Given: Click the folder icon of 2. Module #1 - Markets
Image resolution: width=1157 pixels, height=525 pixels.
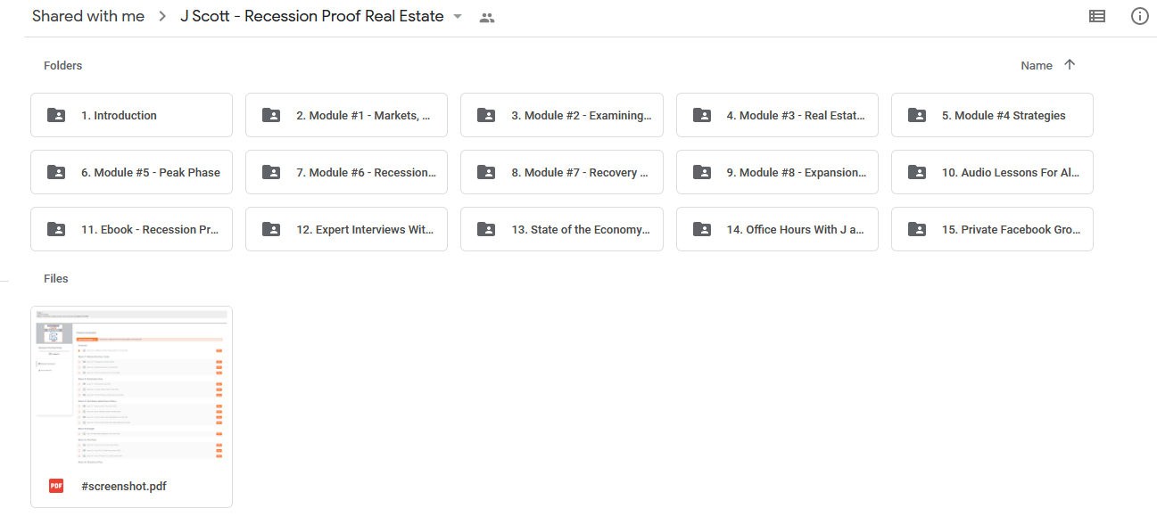Looking at the screenshot, I should [x=271, y=115].
